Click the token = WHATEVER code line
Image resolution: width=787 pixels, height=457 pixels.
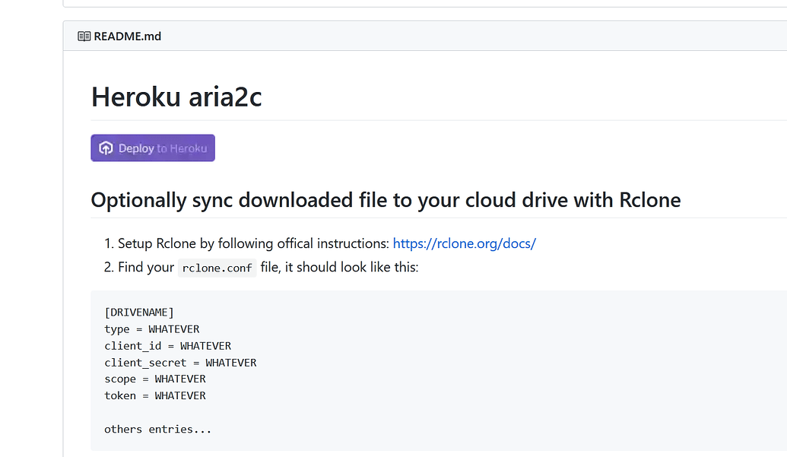point(155,395)
